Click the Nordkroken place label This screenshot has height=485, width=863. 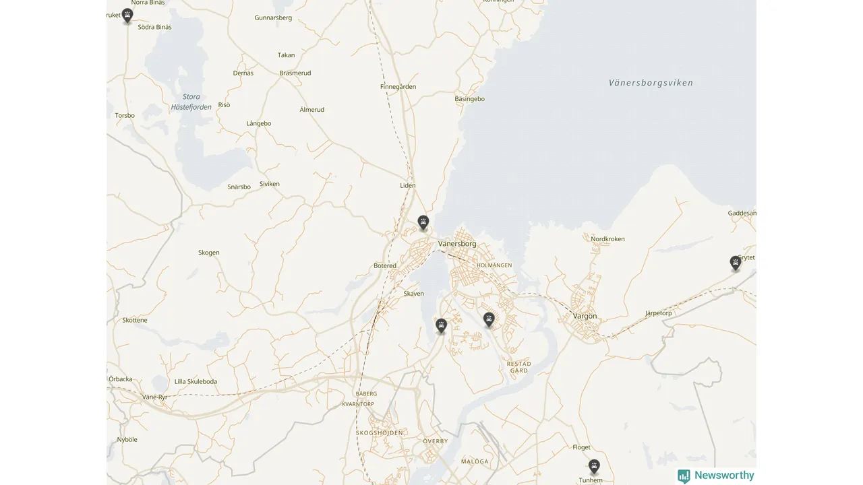[x=607, y=239]
